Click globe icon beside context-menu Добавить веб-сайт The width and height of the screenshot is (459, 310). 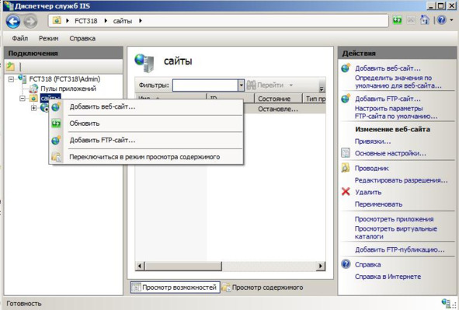click(56, 107)
